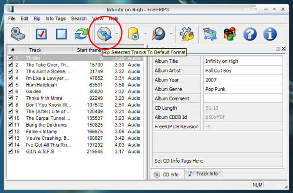Select track name Don't You Know W...
Screen dimensions: 293x193
click(48, 105)
